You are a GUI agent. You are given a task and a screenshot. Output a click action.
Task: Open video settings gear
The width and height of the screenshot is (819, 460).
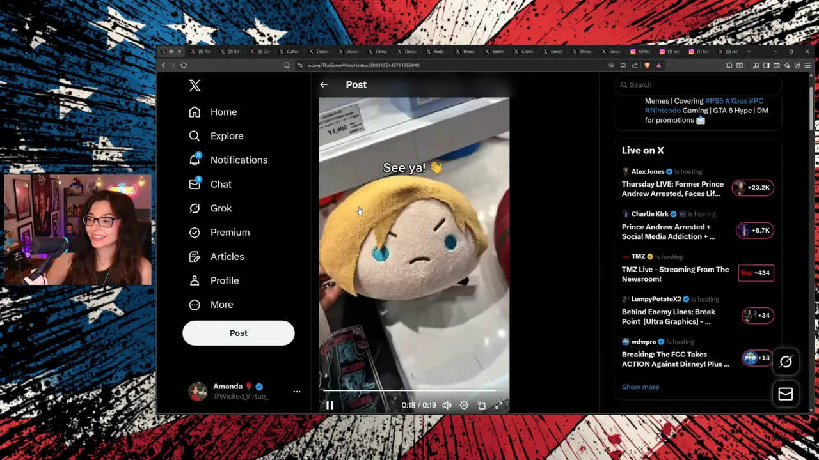[x=464, y=405]
